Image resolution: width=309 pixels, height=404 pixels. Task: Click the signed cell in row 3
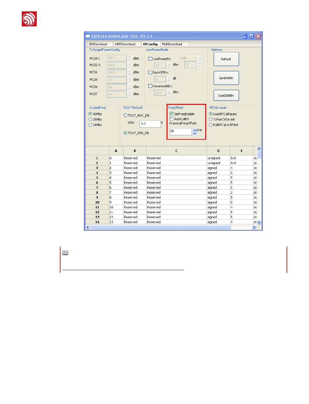click(x=219, y=168)
